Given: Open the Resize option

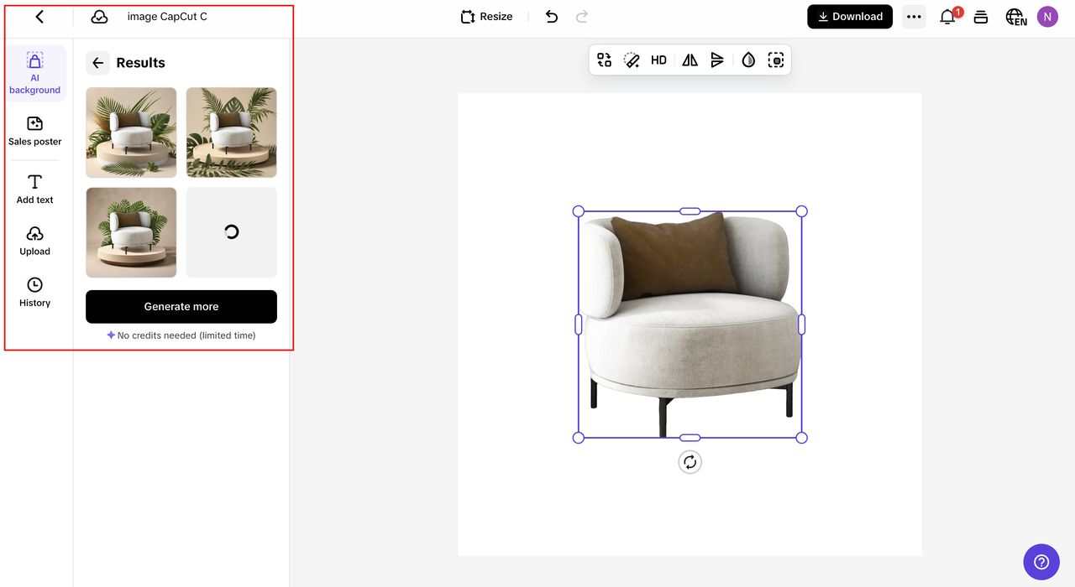Looking at the screenshot, I should [x=486, y=17].
